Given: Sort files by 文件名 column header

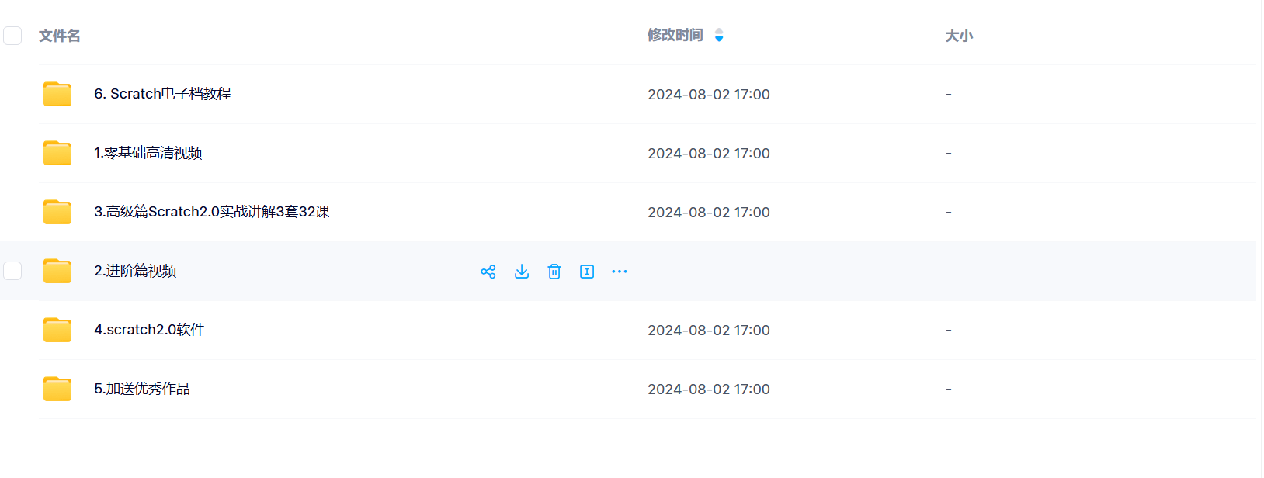Looking at the screenshot, I should [60, 36].
